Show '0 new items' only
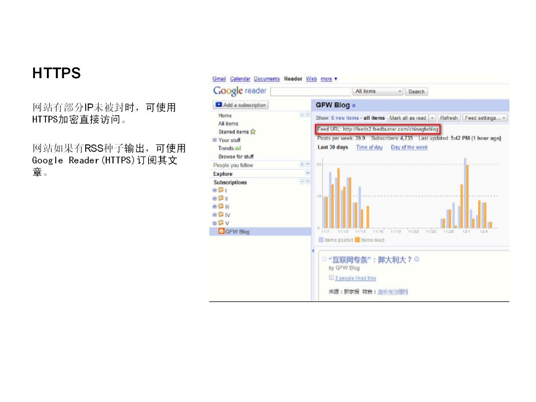This screenshot has width=536, height=402. pyautogui.click(x=345, y=118)
